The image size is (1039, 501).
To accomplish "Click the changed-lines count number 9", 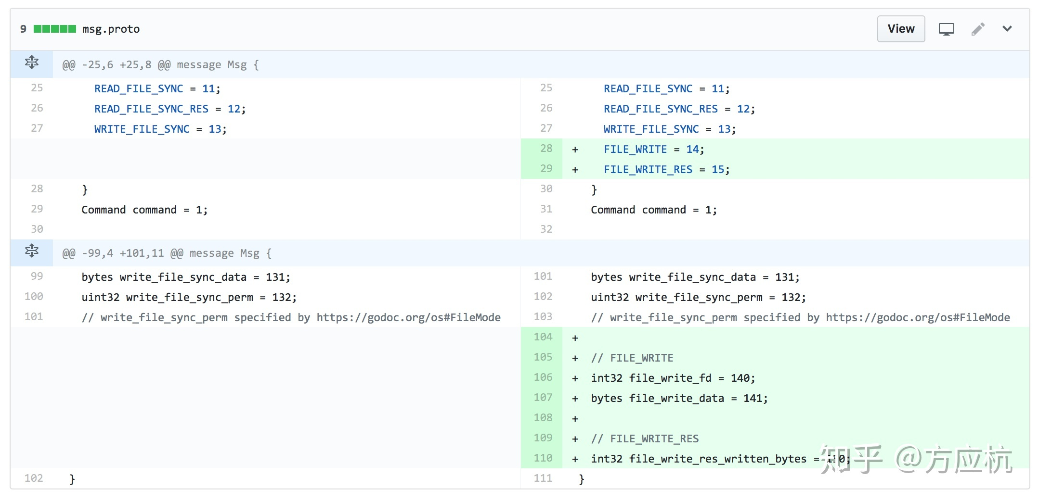I will 23,29.
